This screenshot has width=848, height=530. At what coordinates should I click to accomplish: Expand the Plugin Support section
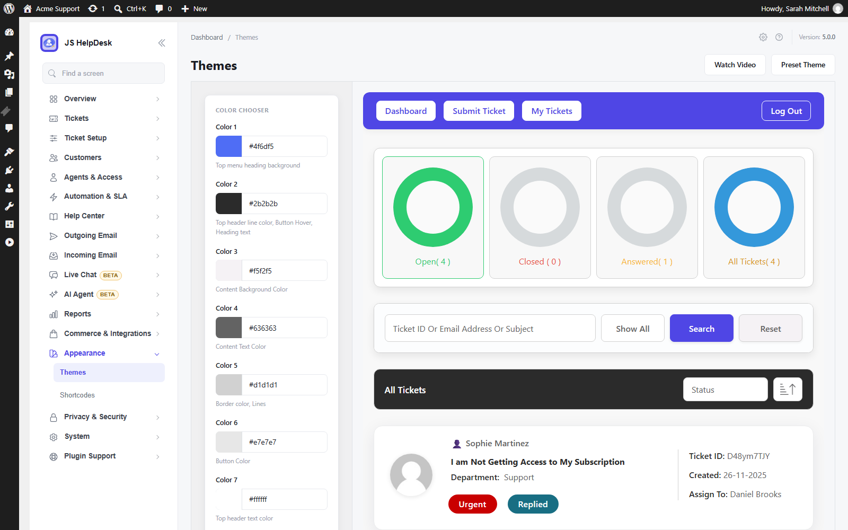[104, 456]
